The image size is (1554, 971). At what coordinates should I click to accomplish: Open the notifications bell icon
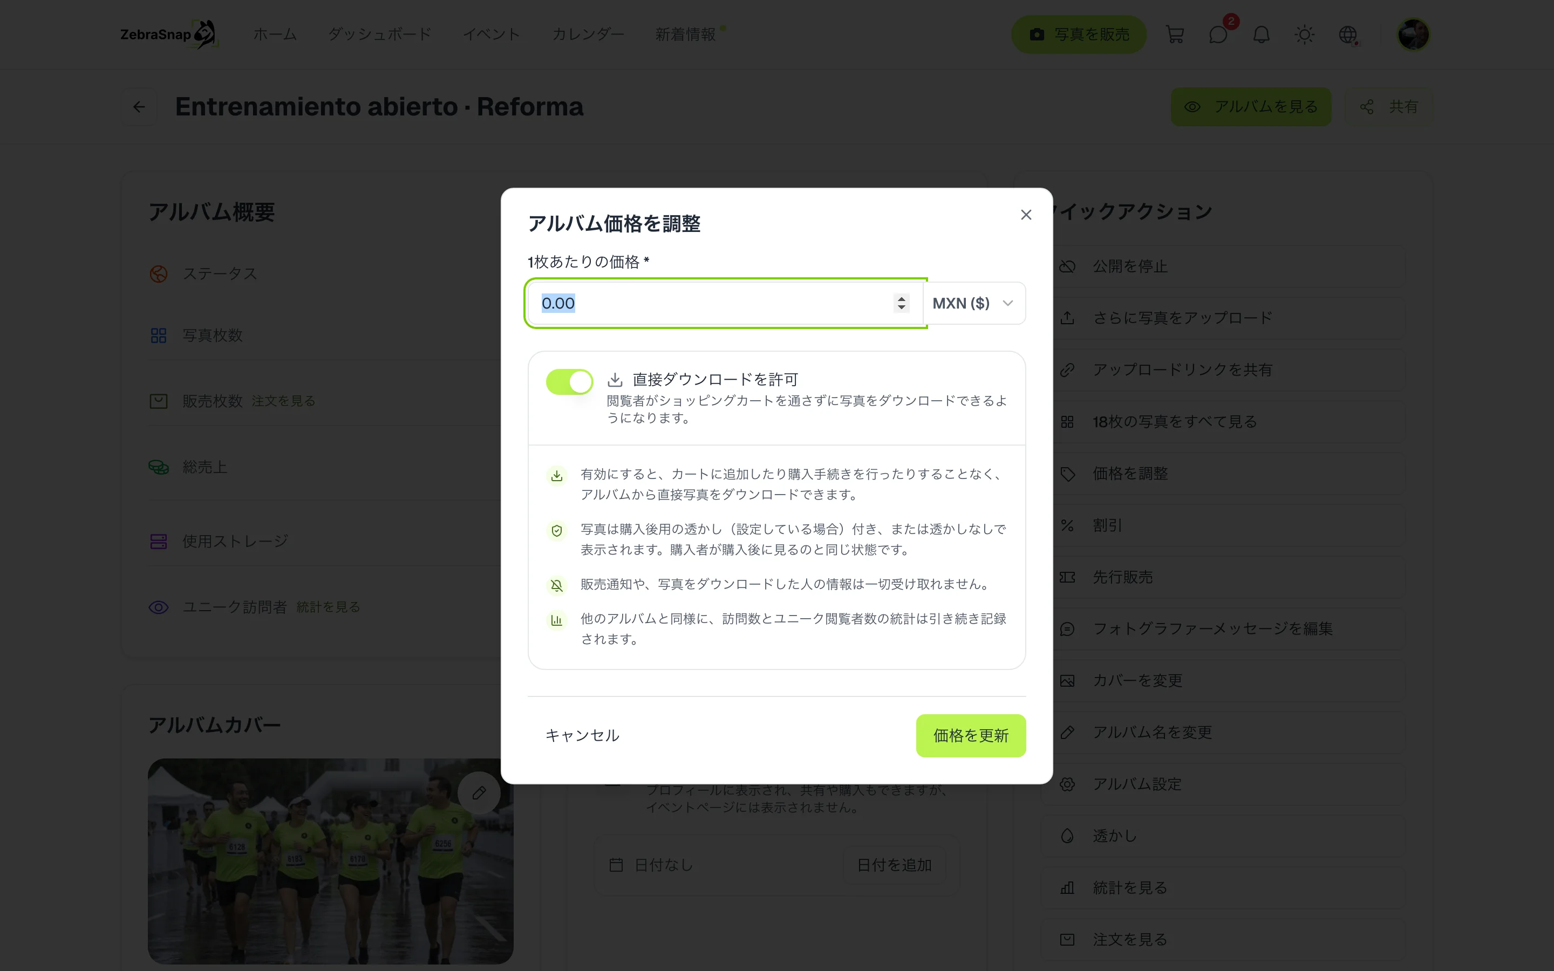tap(1261, 34)
